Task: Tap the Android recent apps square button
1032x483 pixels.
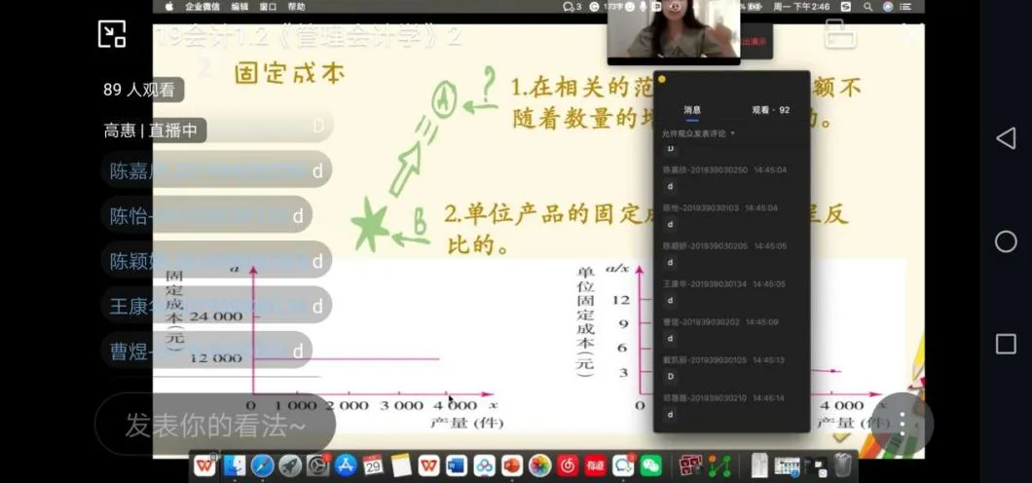Action: tap(1005, 344)
